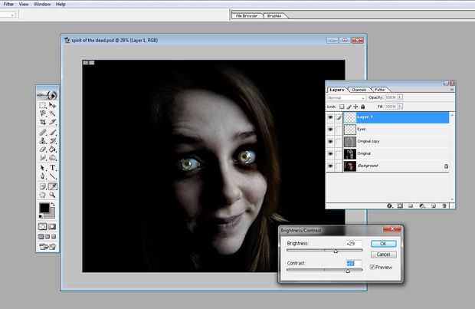The height and width of the screenshot is (309, 475).
Task: Uncheck the Preview checkbox
Action: (373, 267)
